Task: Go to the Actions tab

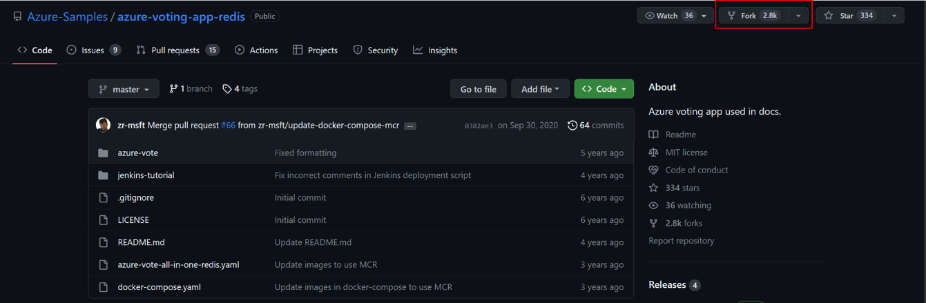Action: (256, 50)
